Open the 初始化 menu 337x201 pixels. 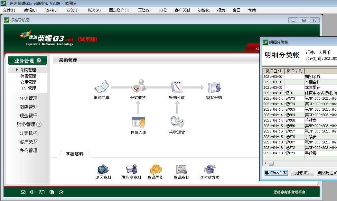[203, 10]
